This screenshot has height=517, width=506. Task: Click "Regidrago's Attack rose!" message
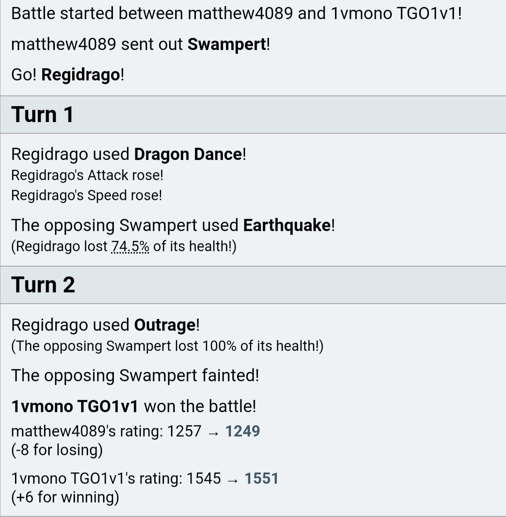(87, 175)
